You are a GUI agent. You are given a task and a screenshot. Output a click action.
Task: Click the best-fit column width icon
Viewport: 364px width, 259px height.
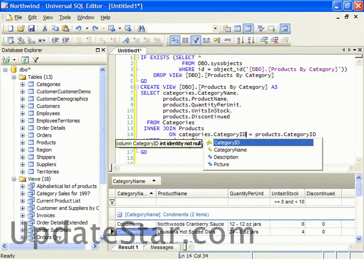[206, 41]
